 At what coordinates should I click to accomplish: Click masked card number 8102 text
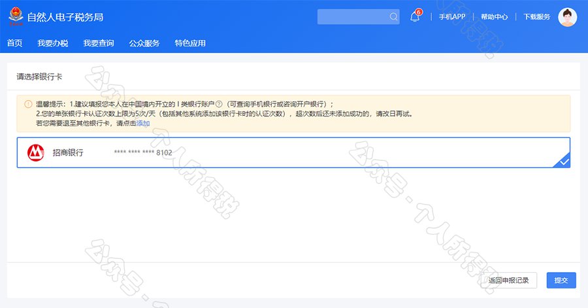143,152
